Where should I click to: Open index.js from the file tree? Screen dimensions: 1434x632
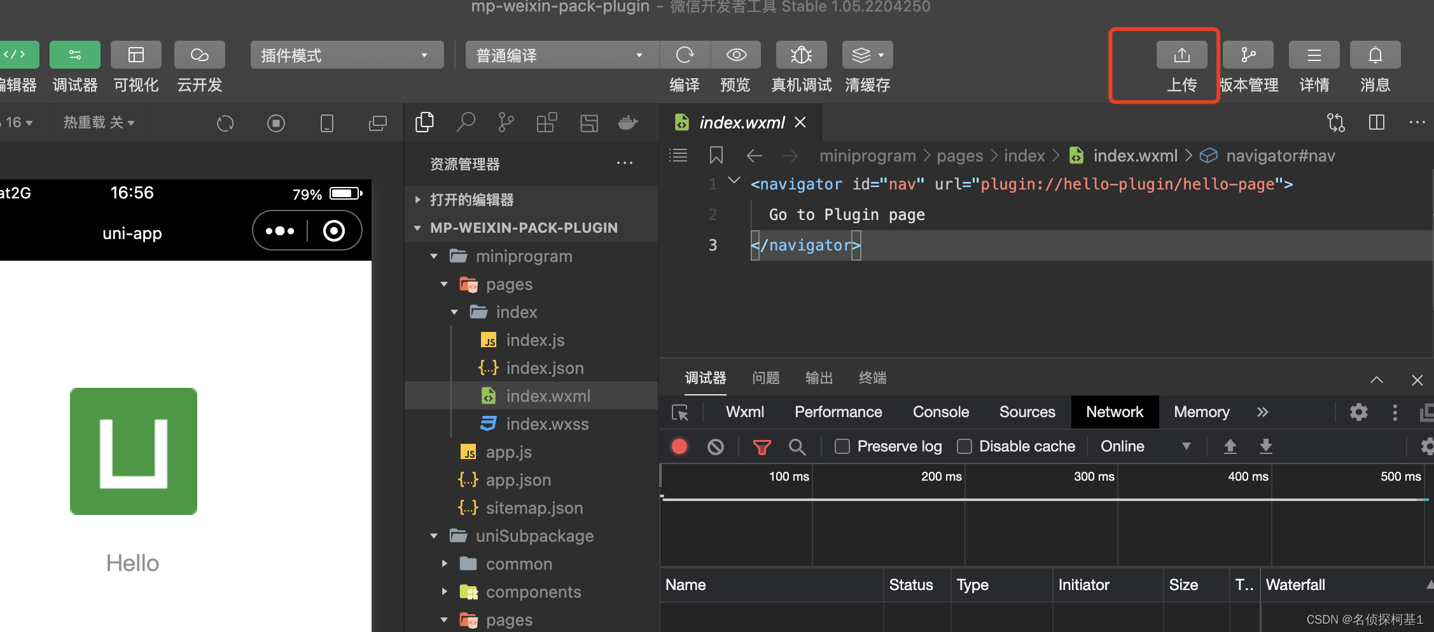click(535, 340)
